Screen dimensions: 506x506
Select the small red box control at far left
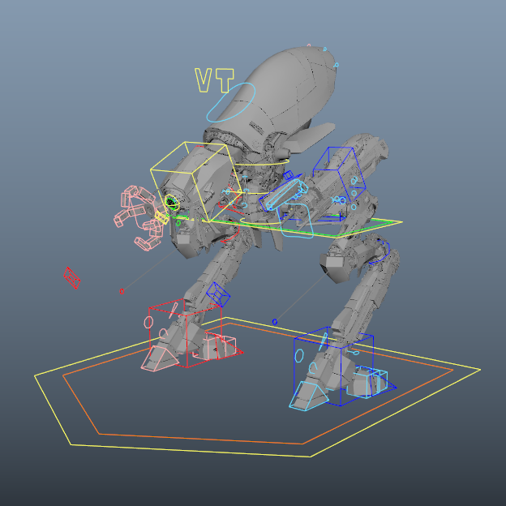pos(72,278)
